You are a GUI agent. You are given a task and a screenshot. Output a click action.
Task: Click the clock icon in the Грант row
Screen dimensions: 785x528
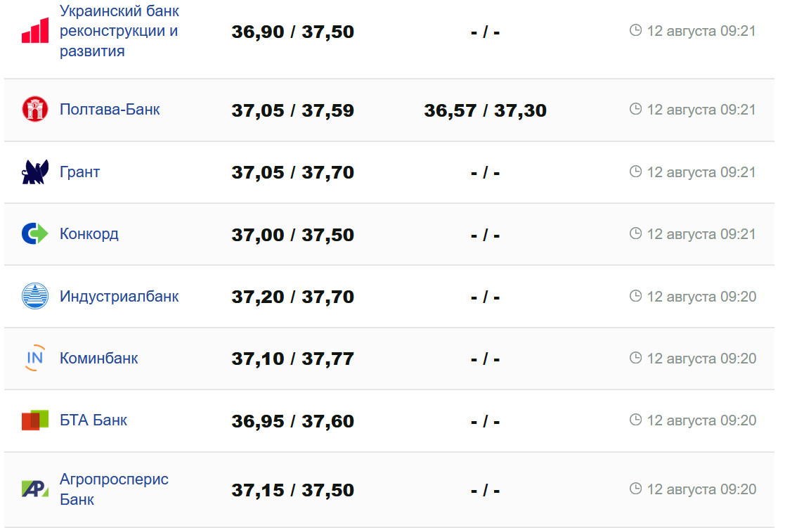tap(636, 172)
